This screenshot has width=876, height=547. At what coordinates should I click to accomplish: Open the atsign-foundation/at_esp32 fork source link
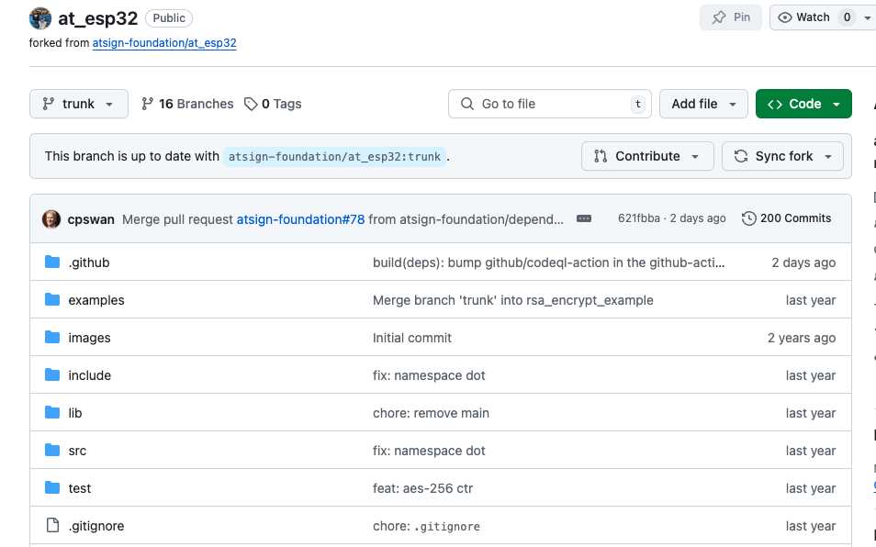164,43
